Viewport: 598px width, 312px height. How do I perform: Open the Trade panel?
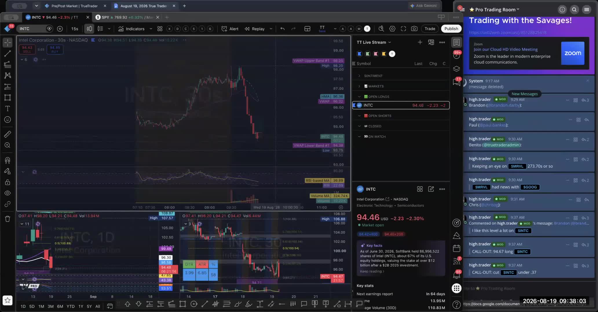pyautogui.click(x=430, y=29)
